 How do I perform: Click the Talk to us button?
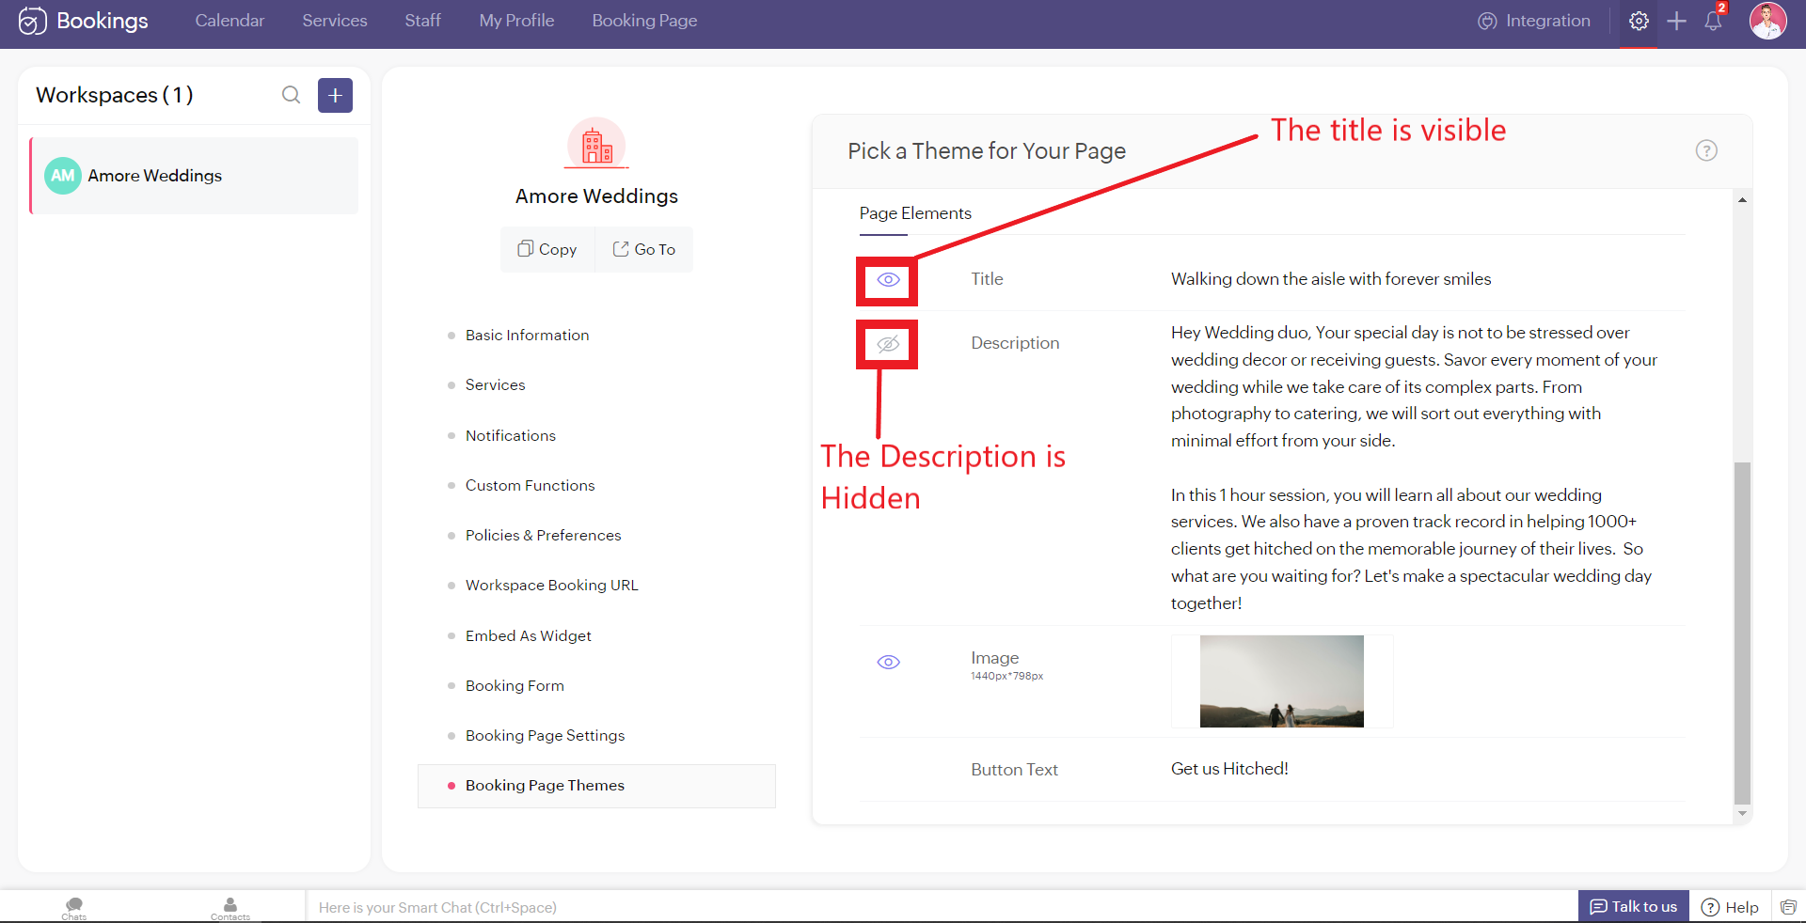click(x=1634, y=907)
